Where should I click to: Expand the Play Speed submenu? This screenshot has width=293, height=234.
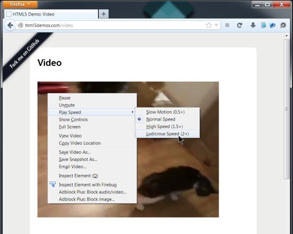pyautogui.click(x=92, y=112)
